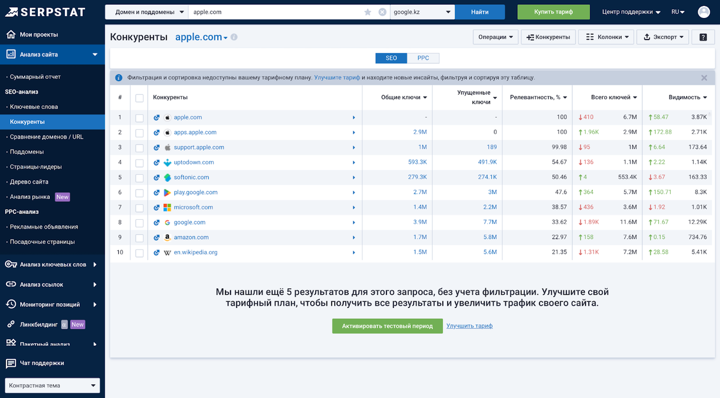Select the Анализ ссылок sidebar icon
This screenshot has height=398, width=720.
11,285
